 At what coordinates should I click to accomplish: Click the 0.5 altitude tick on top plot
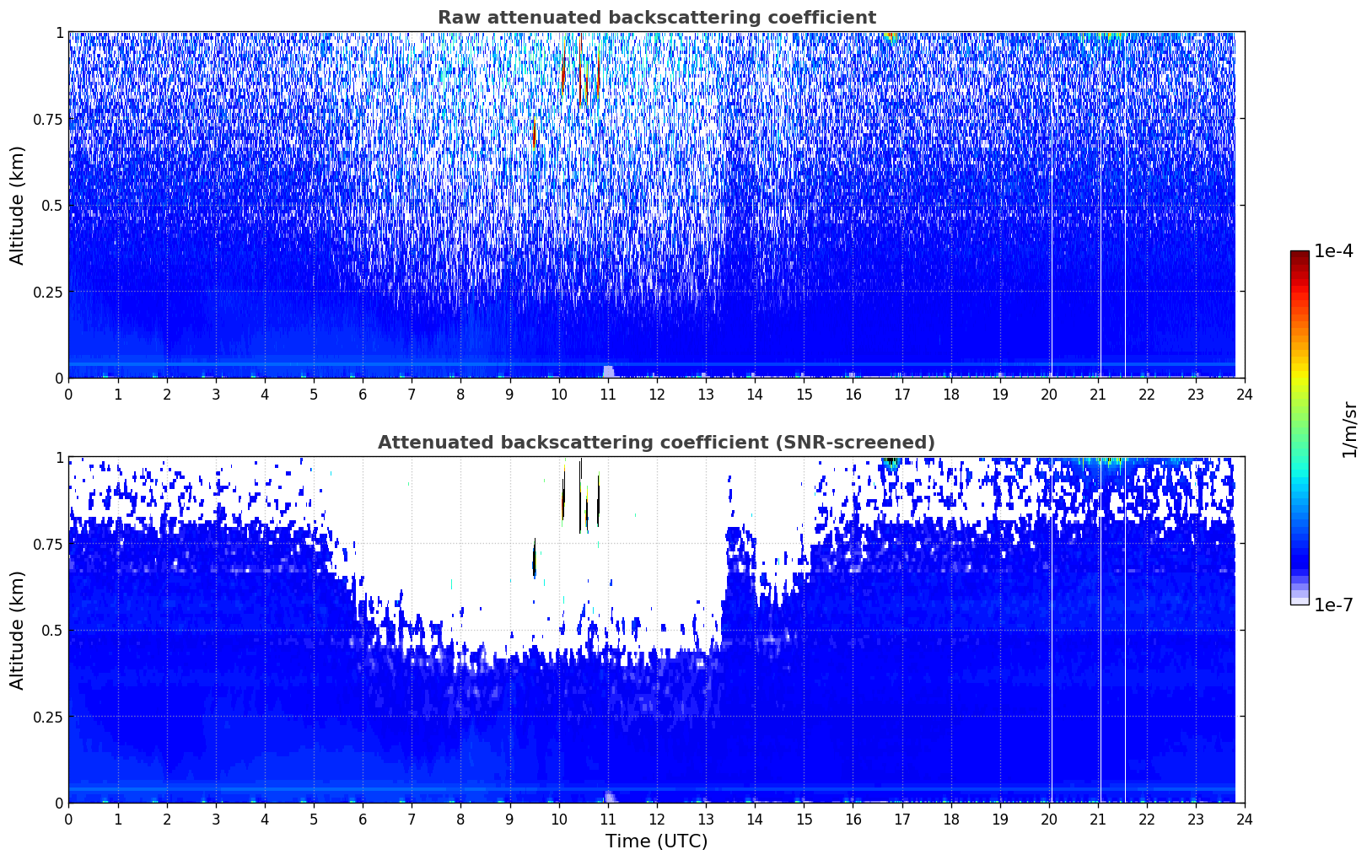pyautogui.click(x=47, y=206)
